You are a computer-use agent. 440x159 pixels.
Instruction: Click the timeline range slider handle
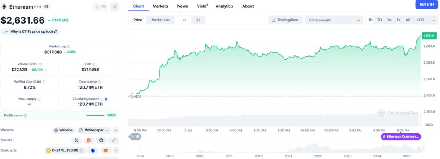pyautogui.click(x=421, y=147)
